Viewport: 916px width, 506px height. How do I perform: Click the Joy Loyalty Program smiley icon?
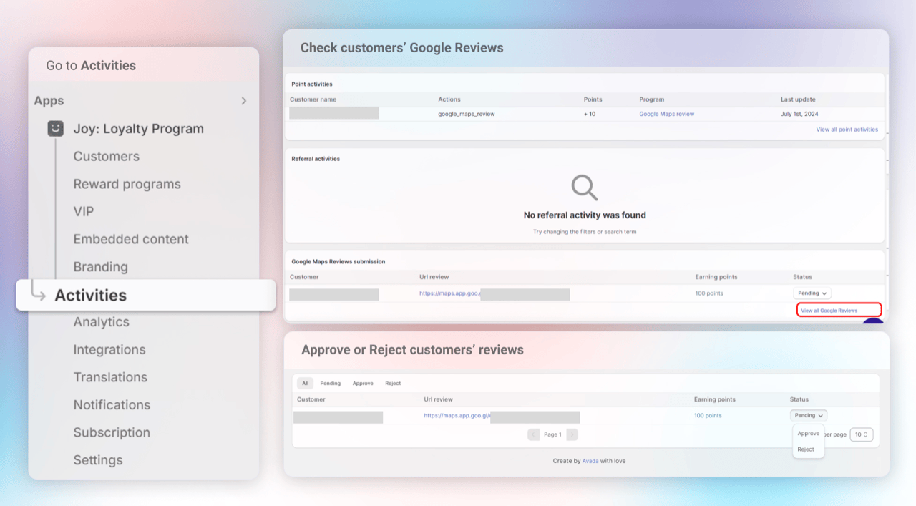click(x=55, y=128)
